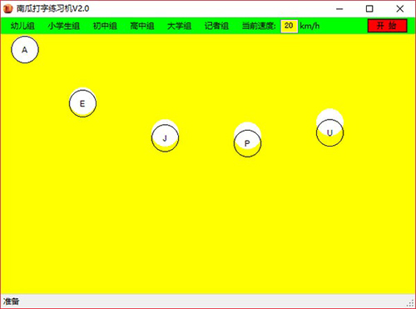Switch to 记者组 level
Image resolution: width=416 pixels, height=309 pixels.
tap(216, 26)
